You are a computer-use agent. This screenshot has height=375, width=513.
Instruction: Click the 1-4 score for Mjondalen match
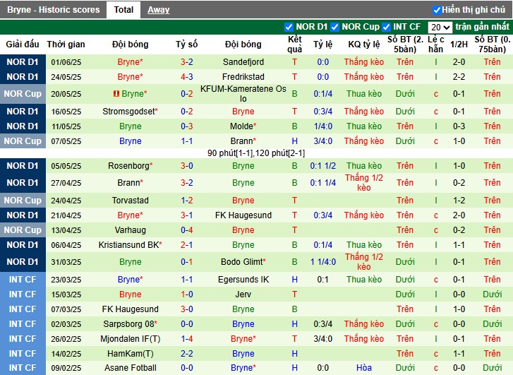pyautogui.click(x=187, y=339)
